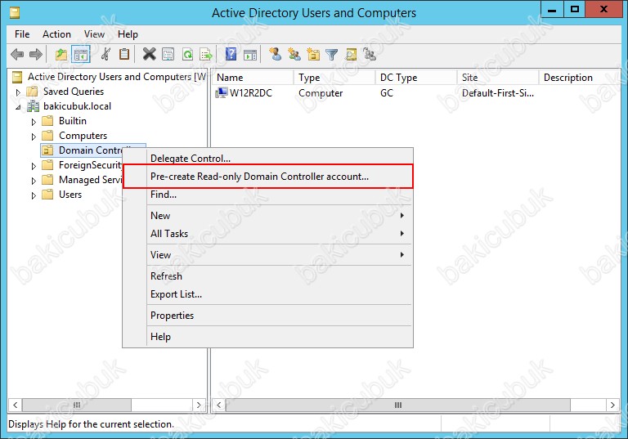The image size is (628, 439).
Task: Click the Delete X toolbar icon
Action: click(149, 54)
